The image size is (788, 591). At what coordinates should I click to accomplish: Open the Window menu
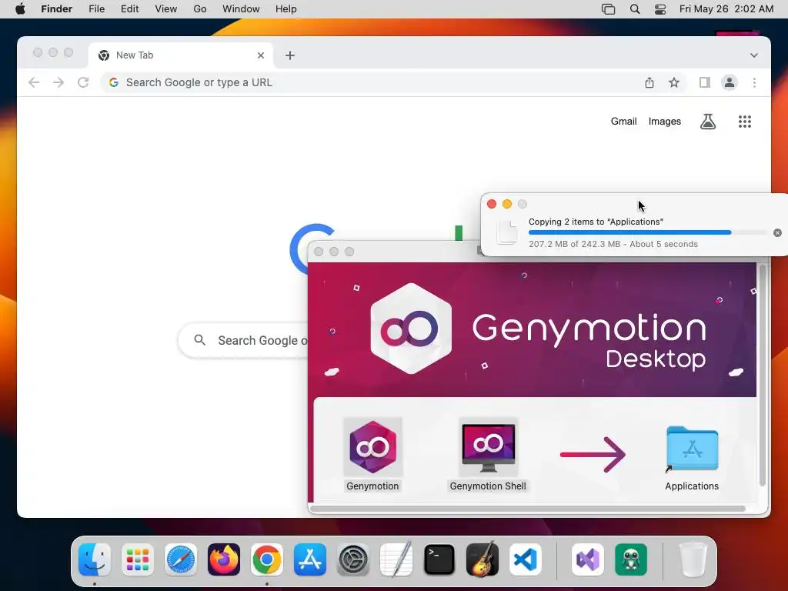click(241, 9)
